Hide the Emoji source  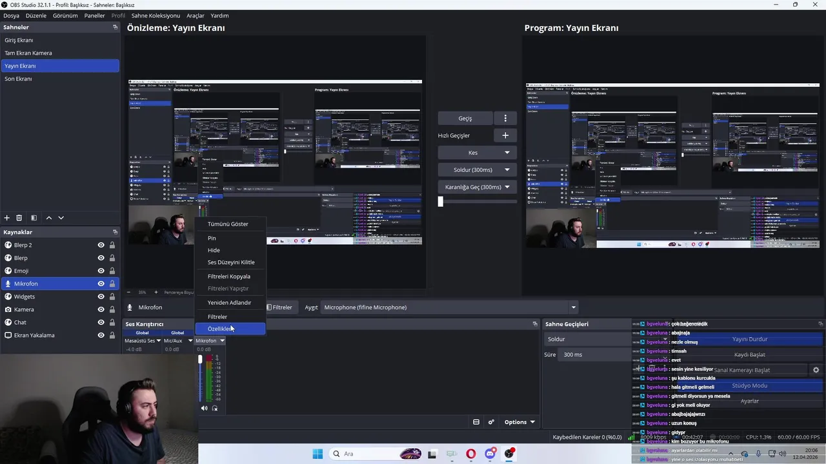[x=101, y=271]
